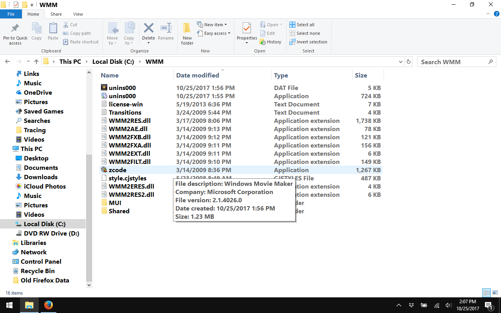The width and height of the screenshot is (501, 313).
Task: Select iCloud Photos in the navigation pane
Action: click(x=45, y=187)
